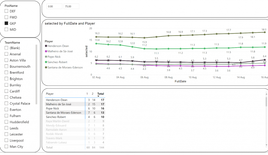Select the Pope-Nick table row

click(75, 108)
